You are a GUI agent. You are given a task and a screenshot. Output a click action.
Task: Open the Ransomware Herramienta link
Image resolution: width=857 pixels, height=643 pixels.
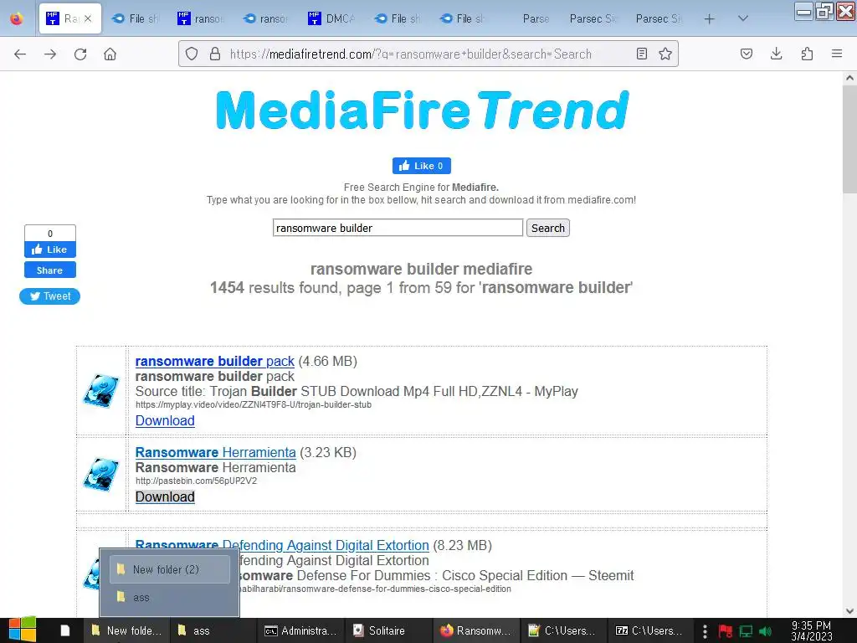[x=215, y=453]
